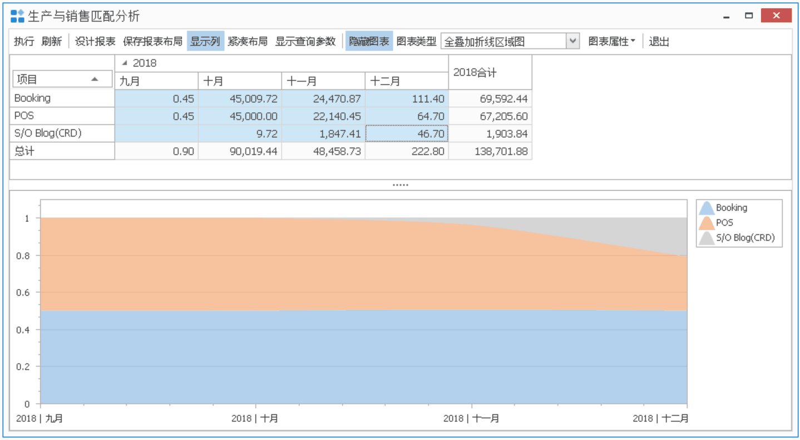Toggle 紧凑布局 compact layout
Image resolution: width=800 pixels, height=440 pixels.
pyautogui.click(x=248, y=42)
